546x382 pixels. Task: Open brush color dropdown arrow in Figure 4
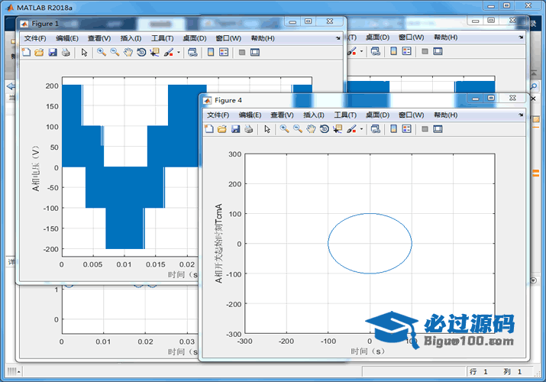point(361,130)
